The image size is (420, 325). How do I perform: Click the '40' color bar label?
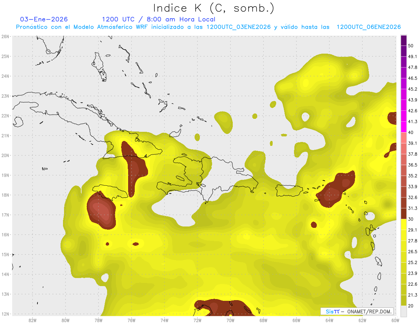[x=411, y=133]
